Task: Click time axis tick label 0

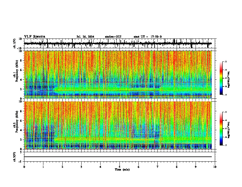Action: [24, 167]
